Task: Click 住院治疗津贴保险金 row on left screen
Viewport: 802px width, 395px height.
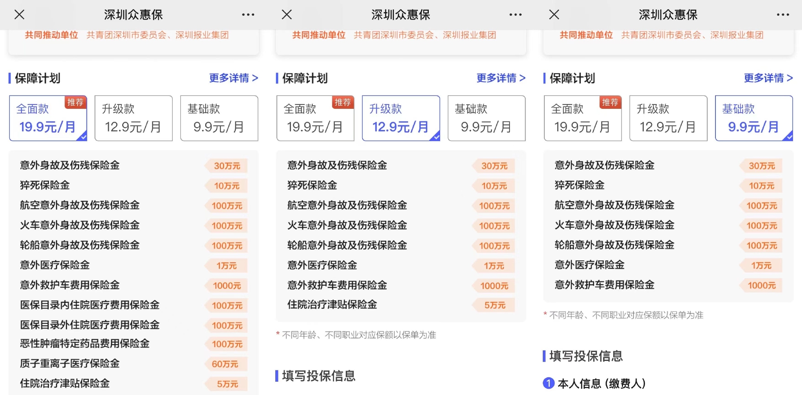Action: click(134, 383)
